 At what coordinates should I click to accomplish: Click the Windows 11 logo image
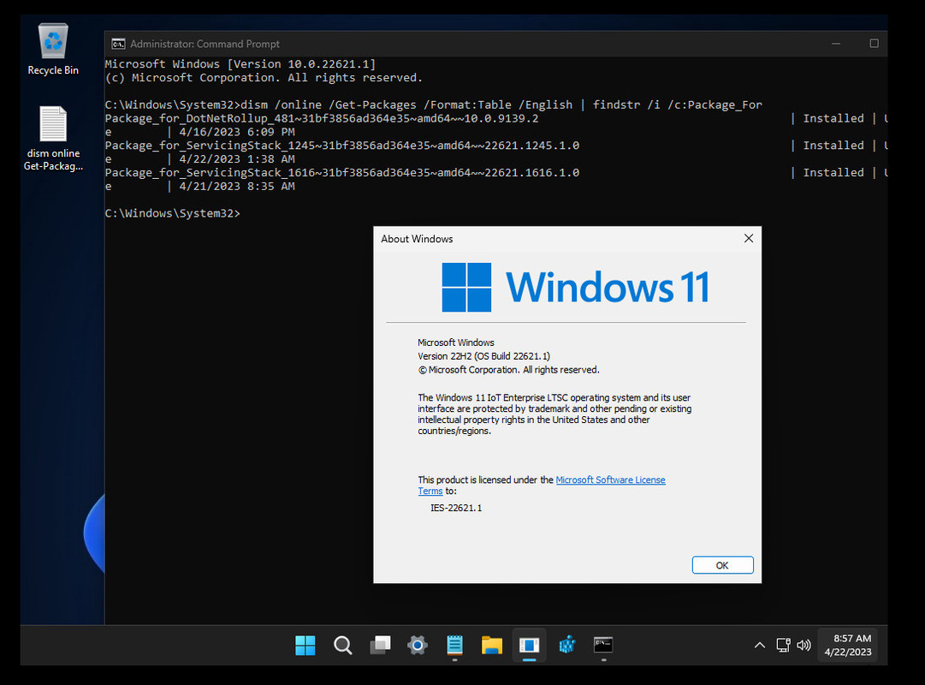pos(575,287)
